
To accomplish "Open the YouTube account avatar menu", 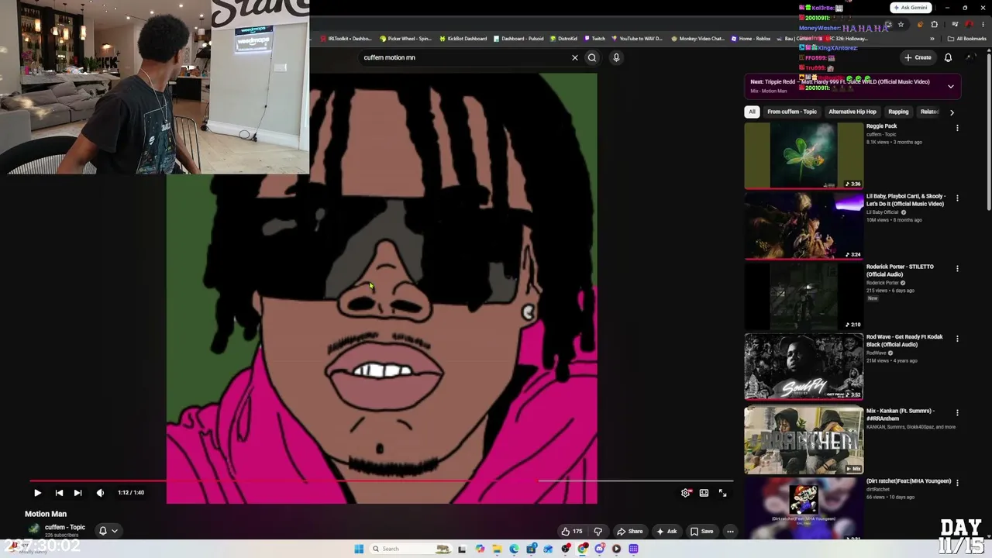I will pos(971,57).
